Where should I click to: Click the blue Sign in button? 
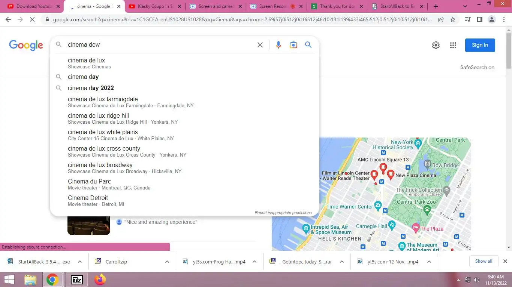click(x=480, y=45)
